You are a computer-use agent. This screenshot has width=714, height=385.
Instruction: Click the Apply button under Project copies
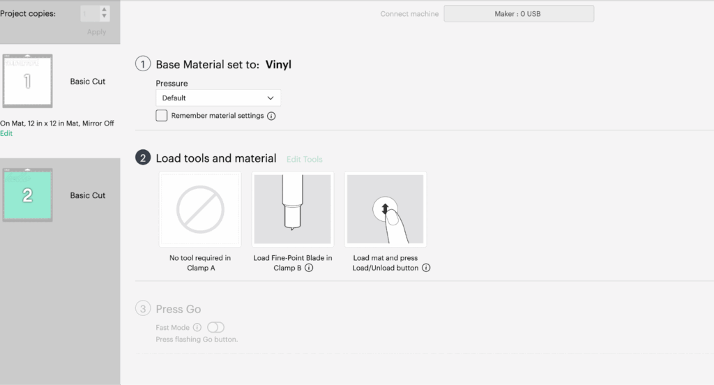[x=96, y=32]
